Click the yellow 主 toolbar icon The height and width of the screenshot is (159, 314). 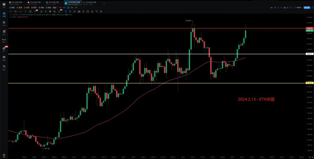(x=41, y=11)
